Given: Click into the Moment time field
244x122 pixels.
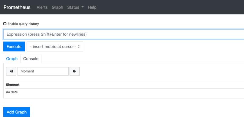Looking at the screenshot, I should tap(43, 71).
